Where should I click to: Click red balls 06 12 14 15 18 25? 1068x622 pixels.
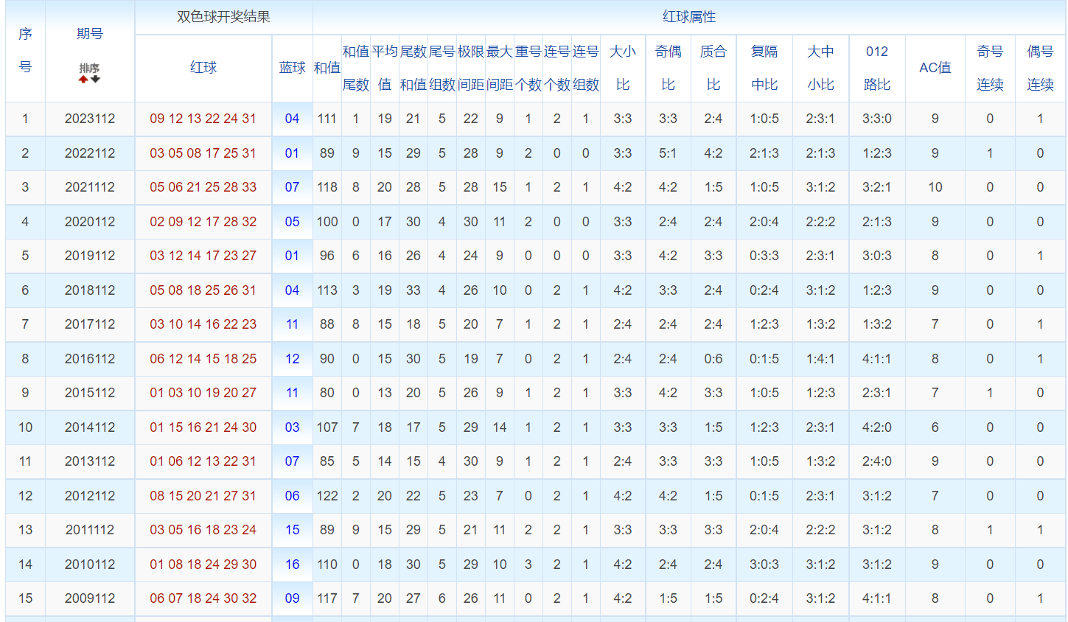(203, 359)
